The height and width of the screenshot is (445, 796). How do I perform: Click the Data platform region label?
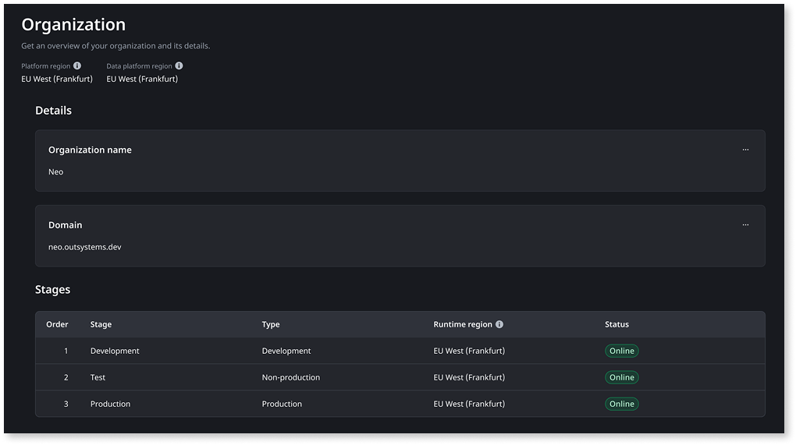pos(139,66)
